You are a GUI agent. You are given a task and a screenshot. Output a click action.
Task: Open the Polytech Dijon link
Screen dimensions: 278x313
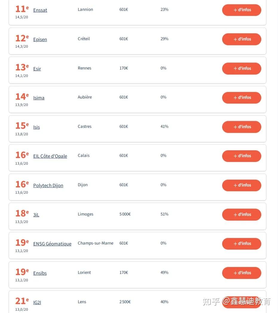(x=48, y=186)
